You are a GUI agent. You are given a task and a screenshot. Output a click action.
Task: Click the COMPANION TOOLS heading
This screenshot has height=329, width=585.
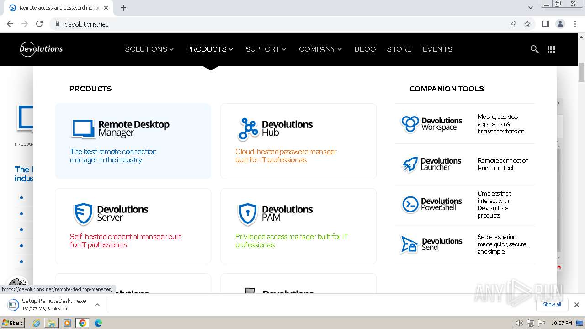(447, 89)
